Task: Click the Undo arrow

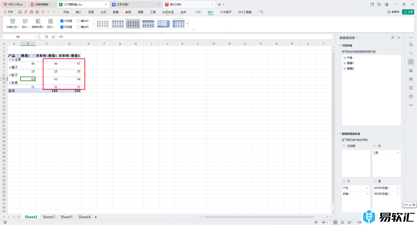Action: point(43,12)
